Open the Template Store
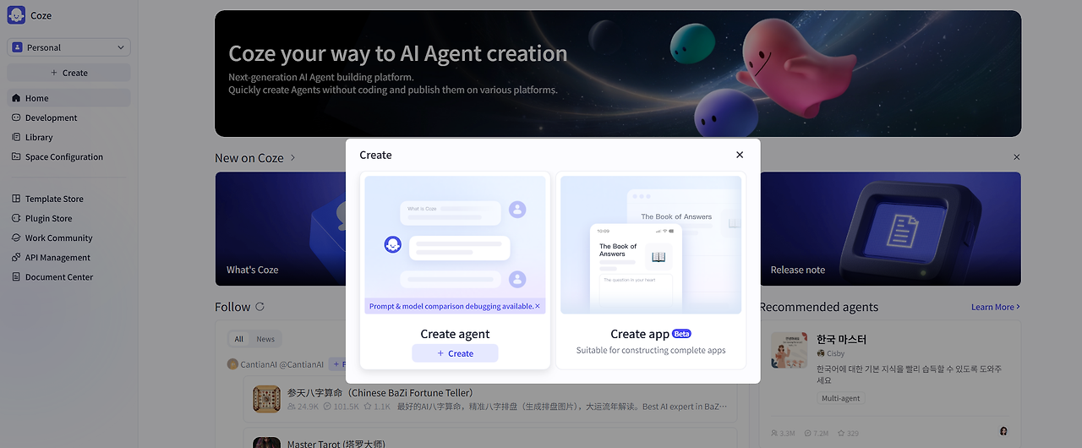 (x=69, y=199)
